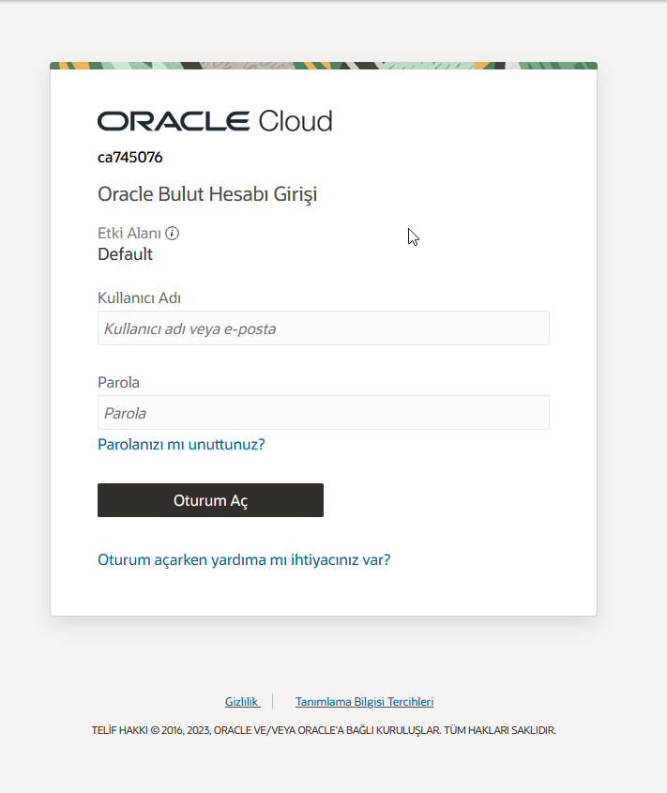The height and width of the screenshot is (793, 667).
Task: Click empty card space right of Default
Action: point(375,254)
